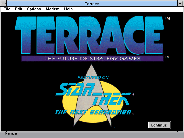This screenshot has height=138, width=184.
Task: Click 'THE FUTURE OF STRATEGY GAMES' banner
Action: [x=92, y=58]
